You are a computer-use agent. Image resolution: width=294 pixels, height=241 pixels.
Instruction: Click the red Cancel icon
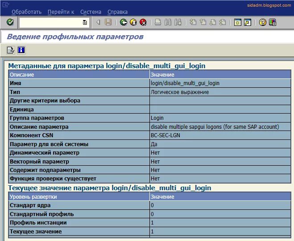pyautogui.click(x=143, y=22)
